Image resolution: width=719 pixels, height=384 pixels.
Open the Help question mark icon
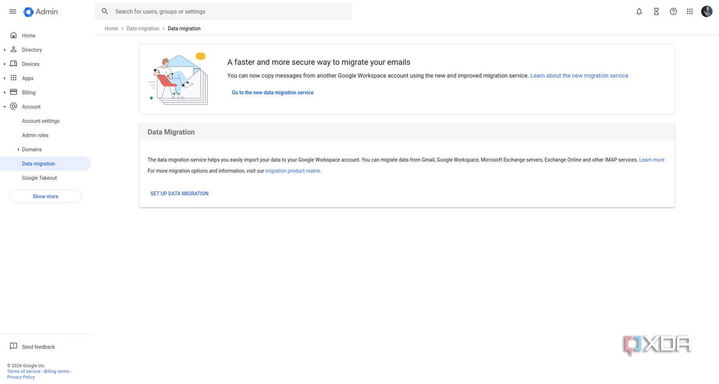673,12
